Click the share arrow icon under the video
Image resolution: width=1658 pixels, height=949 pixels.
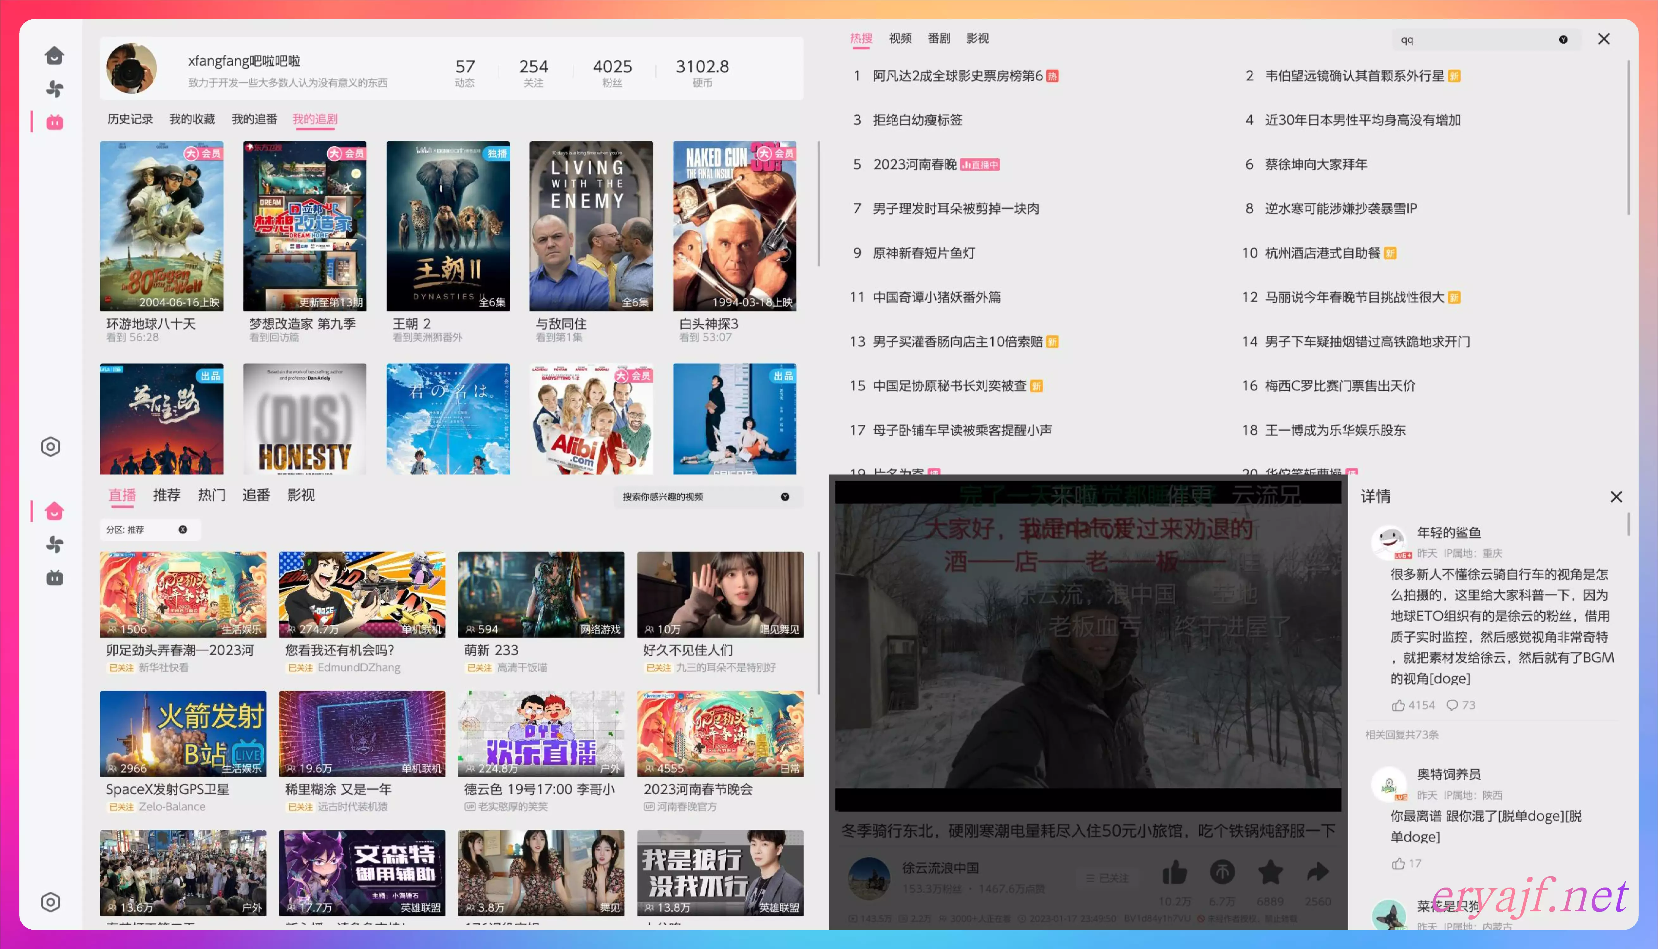point(1318,872)
